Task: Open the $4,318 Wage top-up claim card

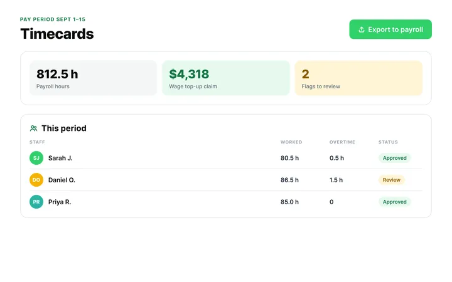Action: (226, 78)
